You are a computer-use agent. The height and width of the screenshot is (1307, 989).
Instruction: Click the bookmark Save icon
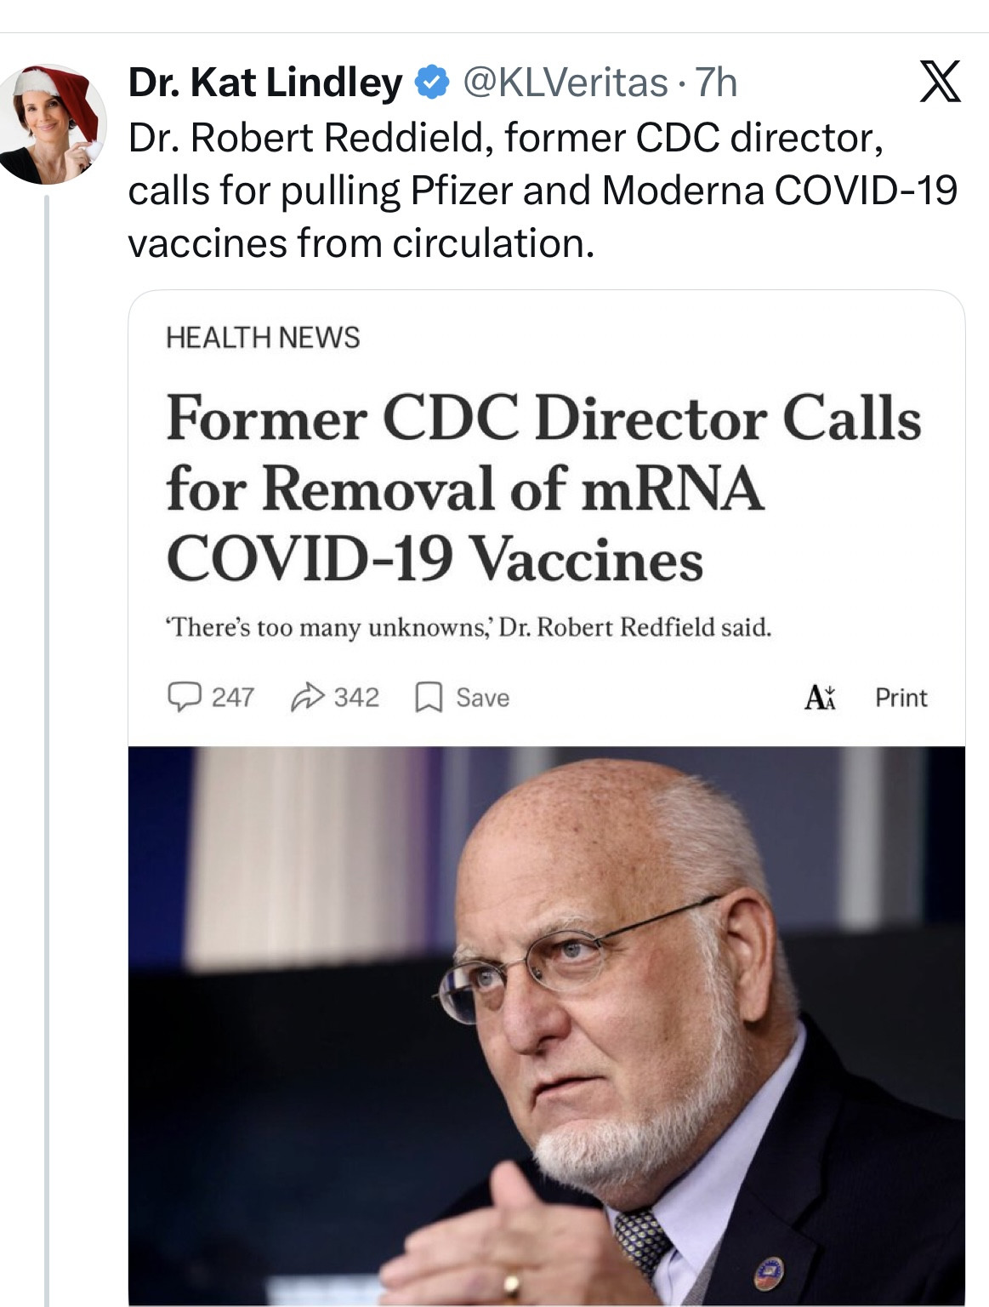coord(428,699)
